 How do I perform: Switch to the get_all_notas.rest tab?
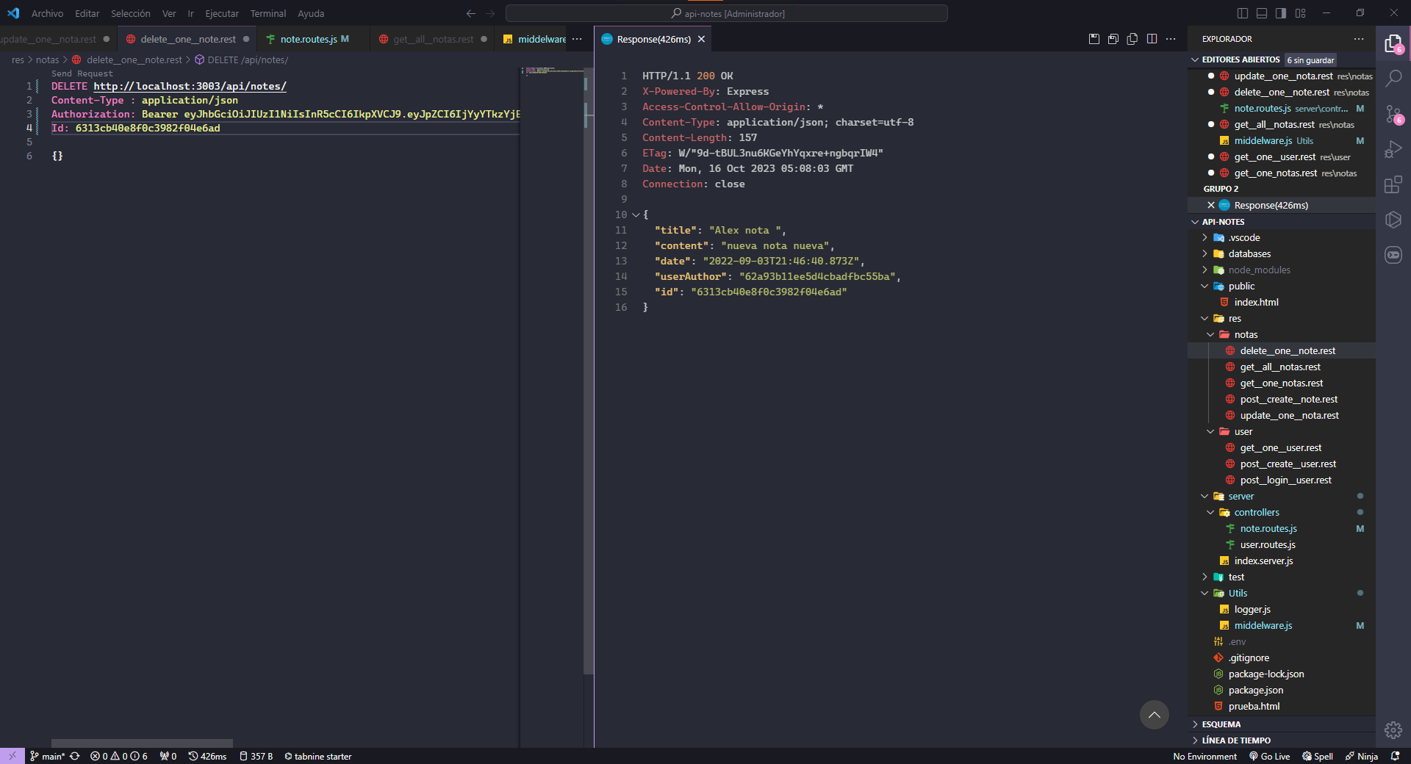coord(433,39)
